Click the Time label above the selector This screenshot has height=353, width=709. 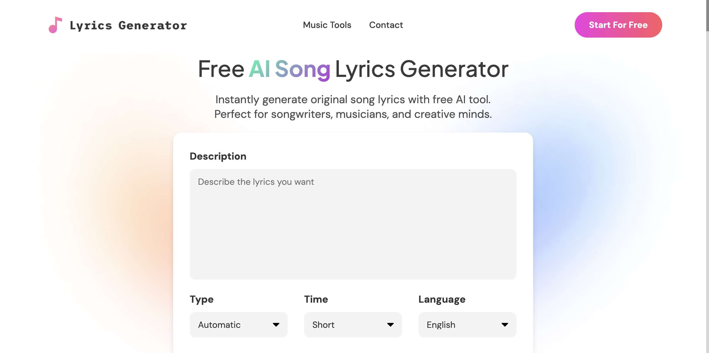316,299
